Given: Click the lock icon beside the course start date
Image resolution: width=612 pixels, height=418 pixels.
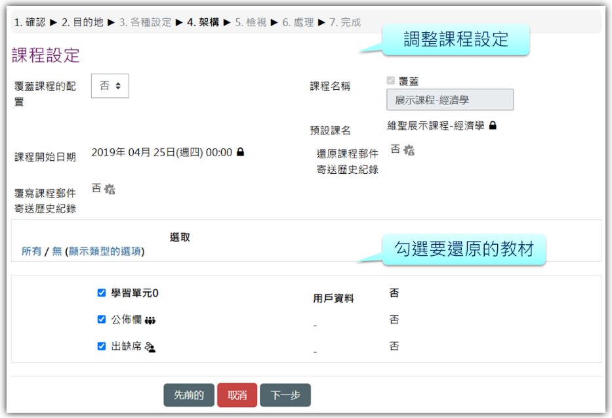Looking at the screenshot, I should click(x=241, y=152).
